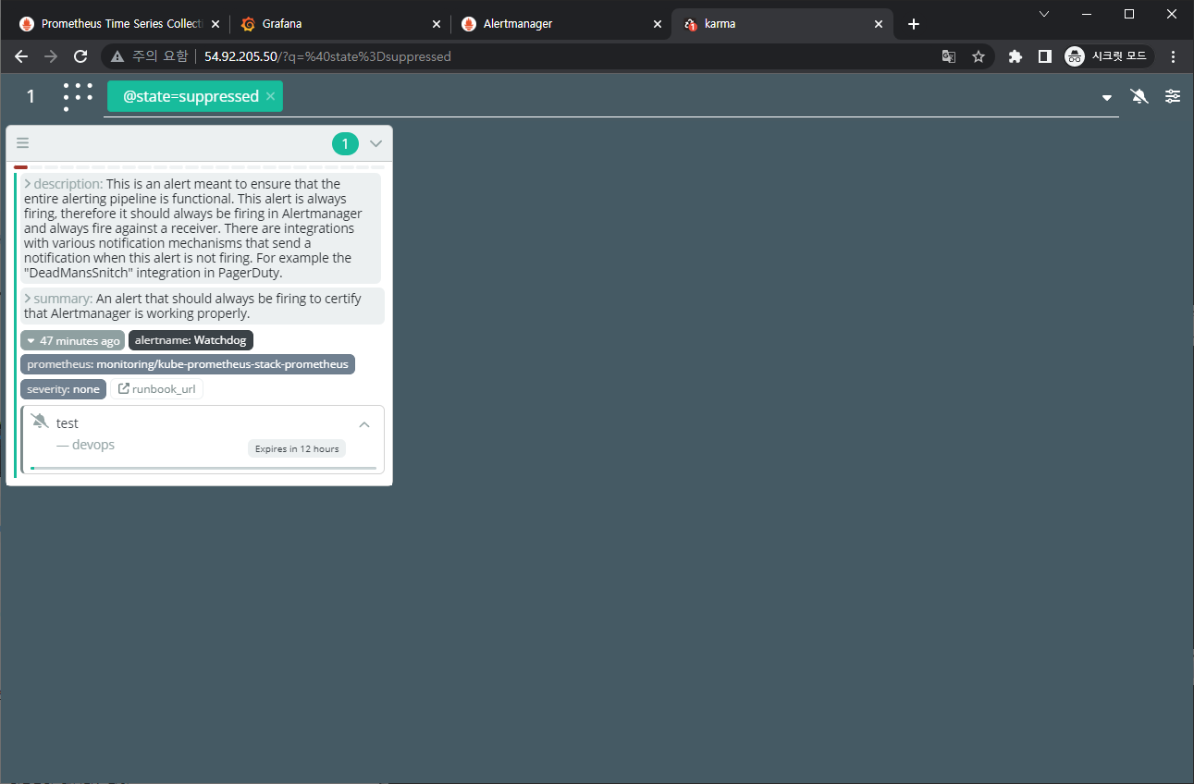This screenshot has height=784, width=1194.
Task: Click the alertname: Watchdog label
Action: click(191, 340)
